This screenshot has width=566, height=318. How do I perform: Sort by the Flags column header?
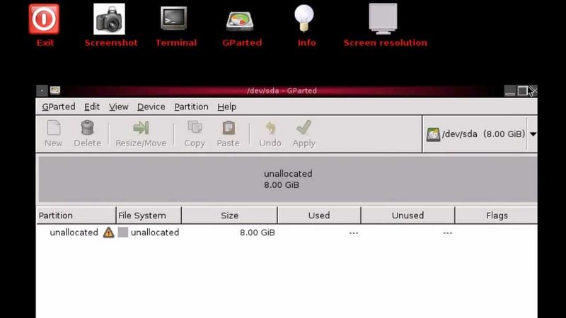(x=497, y=216)
